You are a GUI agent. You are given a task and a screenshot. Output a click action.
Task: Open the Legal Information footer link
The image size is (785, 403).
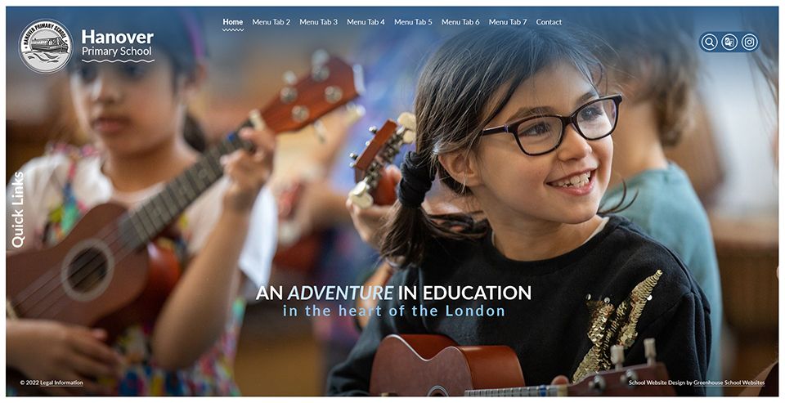click(61, 383)
